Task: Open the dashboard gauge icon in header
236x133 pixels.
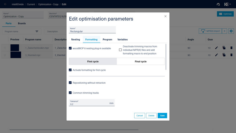Action: [218, 4]
